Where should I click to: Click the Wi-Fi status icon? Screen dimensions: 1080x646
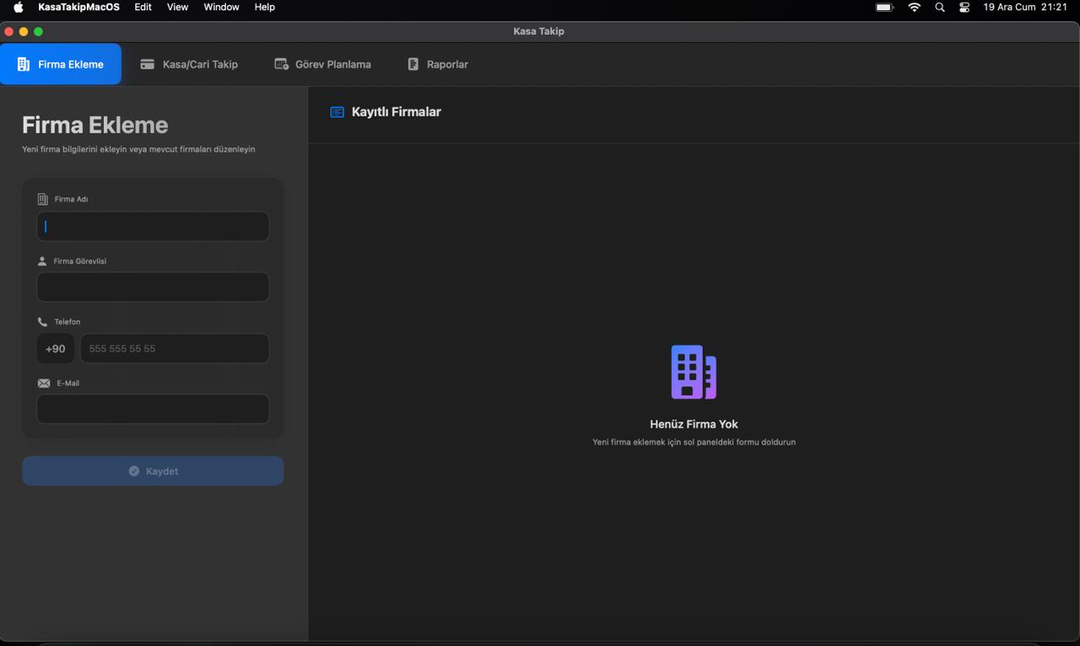[x=914, y=8]
